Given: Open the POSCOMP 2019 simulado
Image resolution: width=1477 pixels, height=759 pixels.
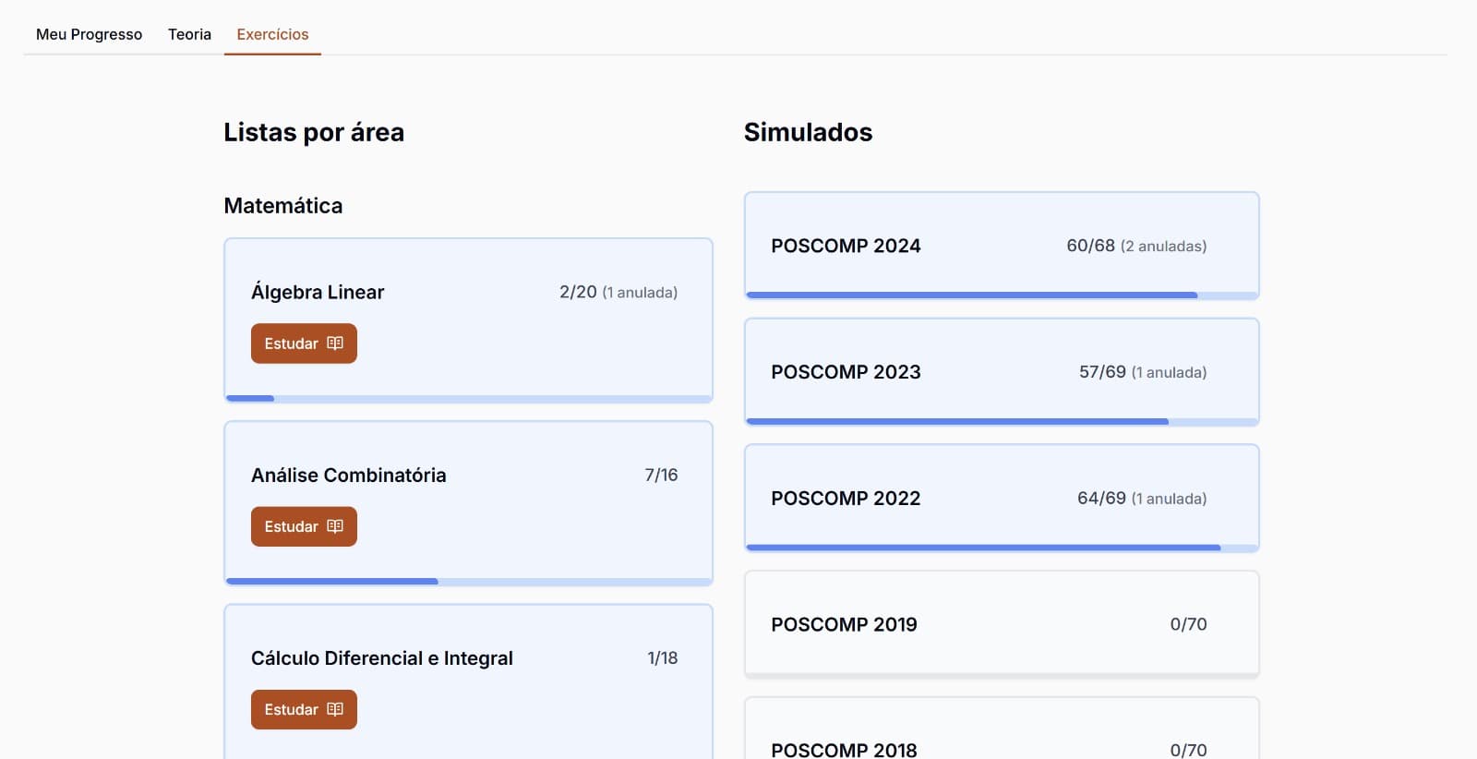Looking at the screenshot, I should click(1001, 624).
